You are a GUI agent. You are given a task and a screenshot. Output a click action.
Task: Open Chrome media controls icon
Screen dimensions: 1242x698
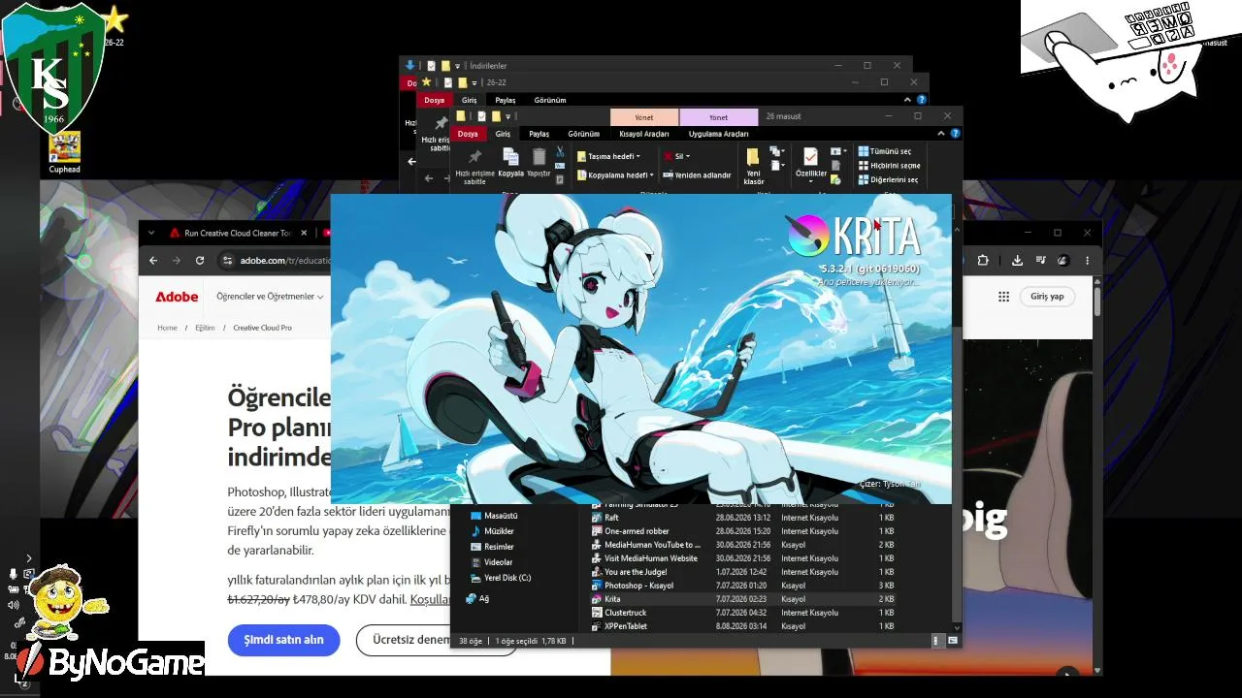point(1040,260)
